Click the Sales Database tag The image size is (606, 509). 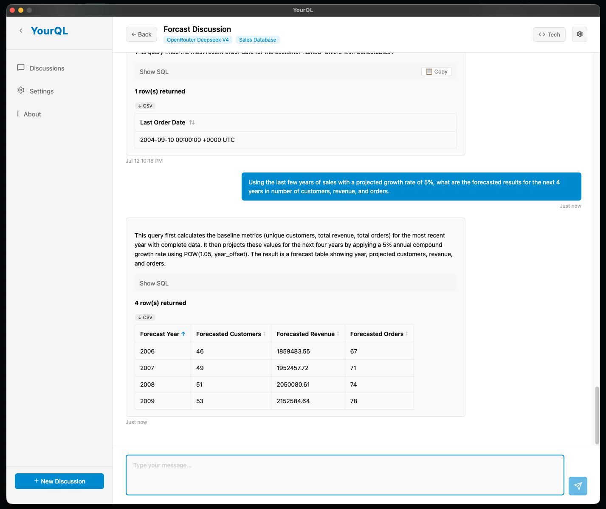pos(257,40)
